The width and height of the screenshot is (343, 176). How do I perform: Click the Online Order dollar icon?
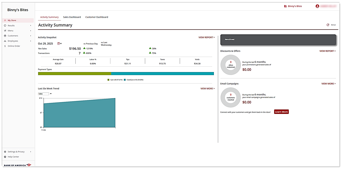click(5, 46)
